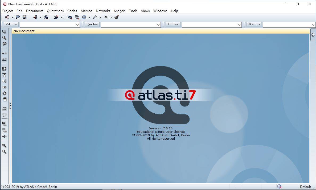Open the Query Tool magnifier-over-boxes icon
316x190 pixels.
click(70, 17)
